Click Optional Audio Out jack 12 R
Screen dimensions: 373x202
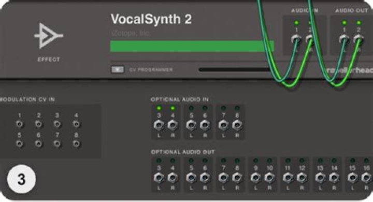coord(302,178)
